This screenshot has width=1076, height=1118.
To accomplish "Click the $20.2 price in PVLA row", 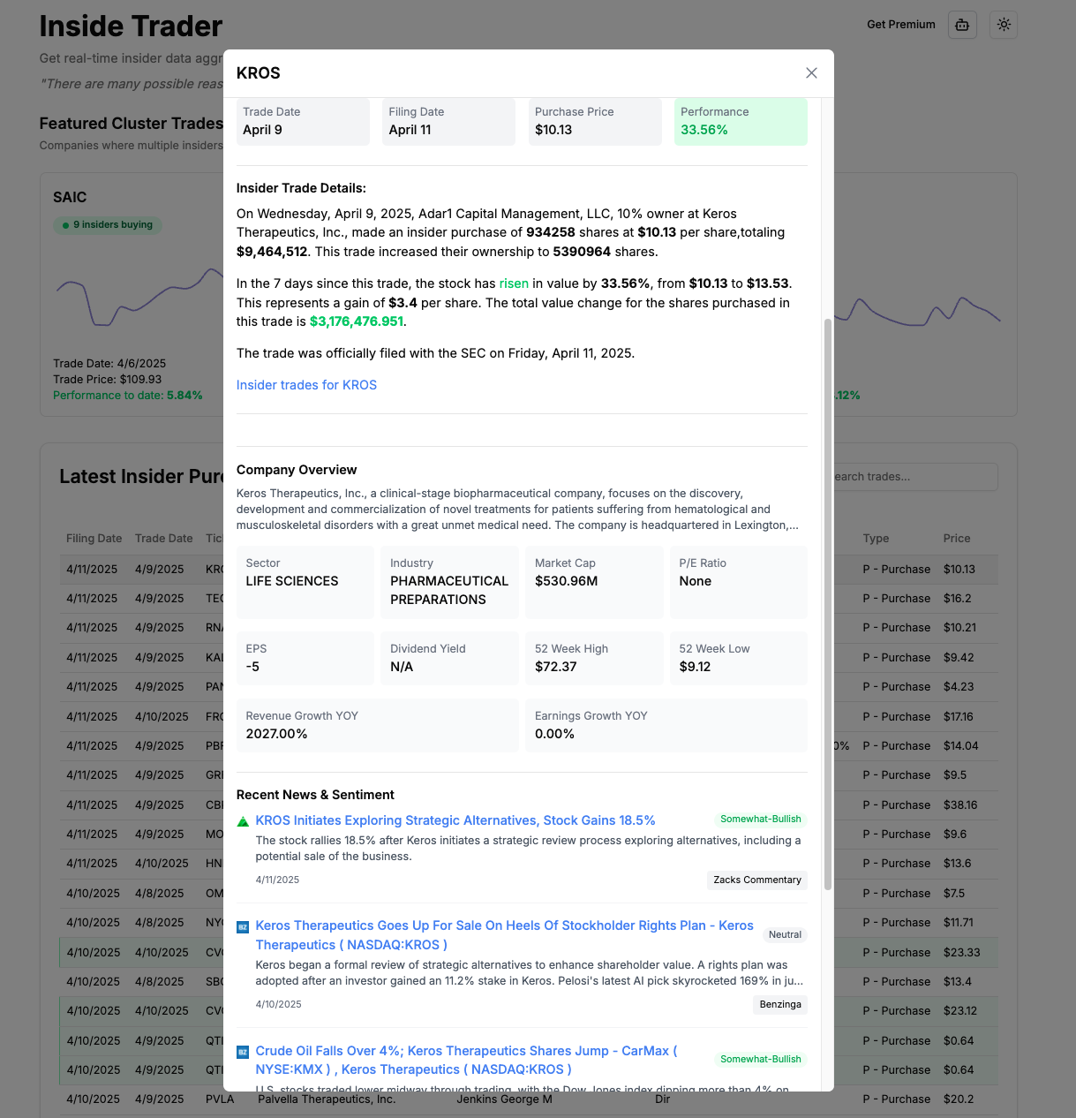I will point(959,1099).
